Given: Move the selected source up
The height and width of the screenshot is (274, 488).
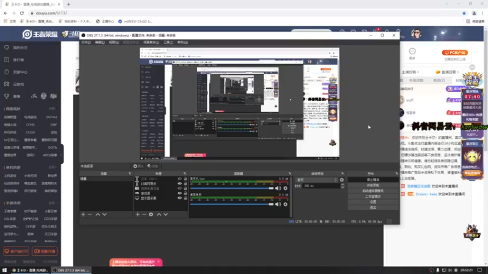Looking at the screenshot, I should pyautogui.click(x=159, y=214).
